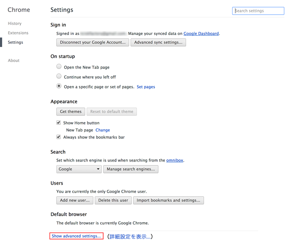Open Extensions in the sidebar
Image resolution: width=288 pixels, height=247 pixels.
18,33
